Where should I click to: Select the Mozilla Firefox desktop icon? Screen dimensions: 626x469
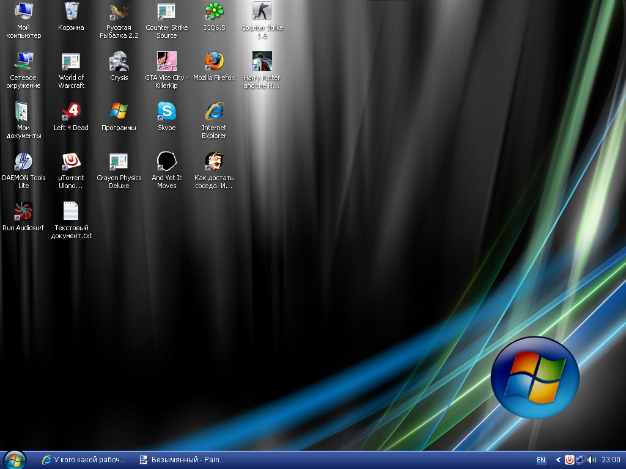tap(214, 62)
